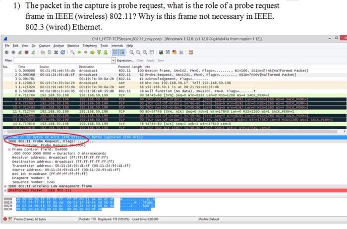Sort by the Protocol column header
Image resolution: width=347 pixels, height=229 pixels.
[x=124, y=67]
